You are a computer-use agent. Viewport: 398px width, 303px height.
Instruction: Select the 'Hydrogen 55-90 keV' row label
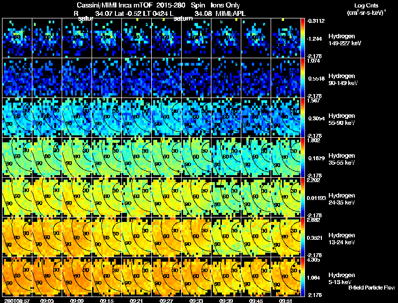[341, 119]
